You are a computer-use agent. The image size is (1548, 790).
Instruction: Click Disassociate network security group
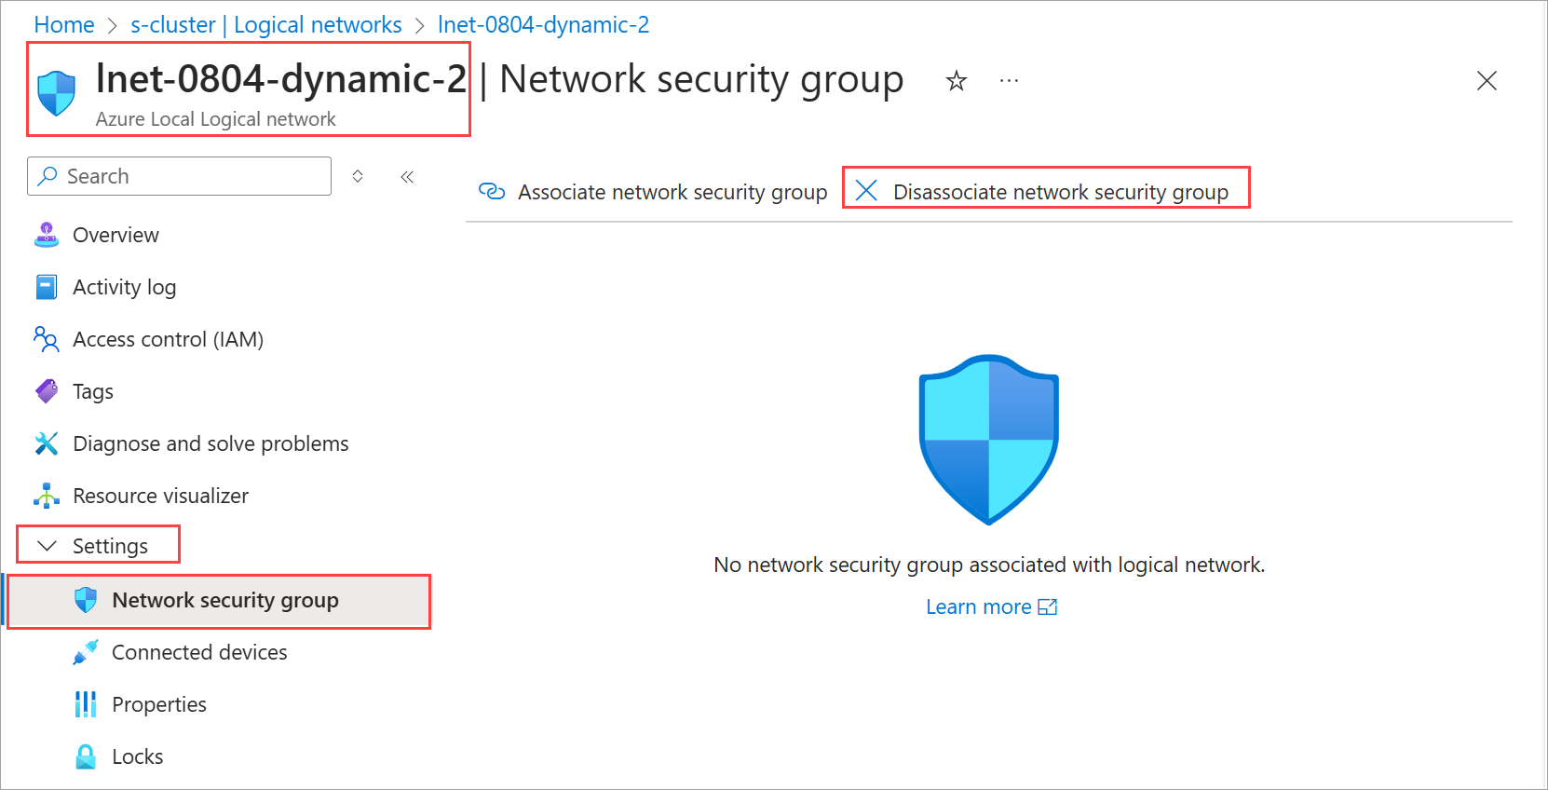pos(1045,192)
